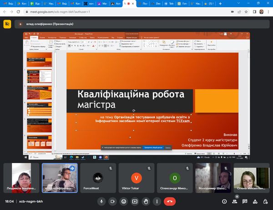This screenshot has width=273, height=210.
Task: Open the activities panel icon
Action: pyautogui.click(x=255, y=201)
